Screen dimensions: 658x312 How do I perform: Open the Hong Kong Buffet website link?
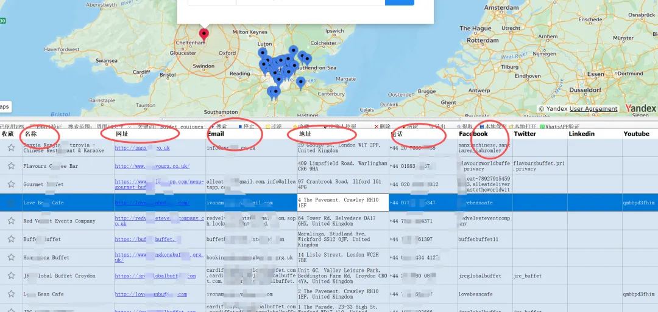coord(159,257)
